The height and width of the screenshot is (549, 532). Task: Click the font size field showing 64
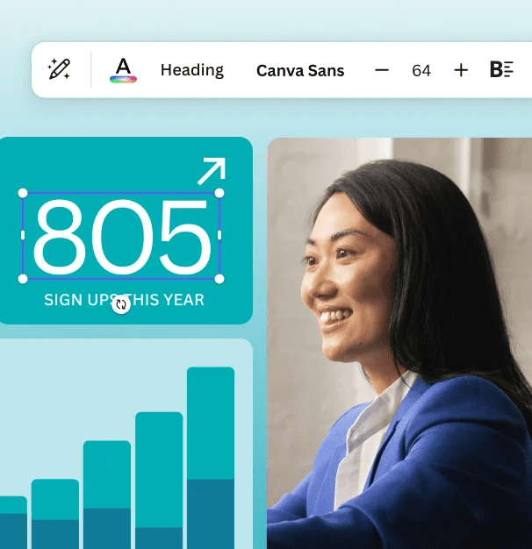tap(421, 71)
